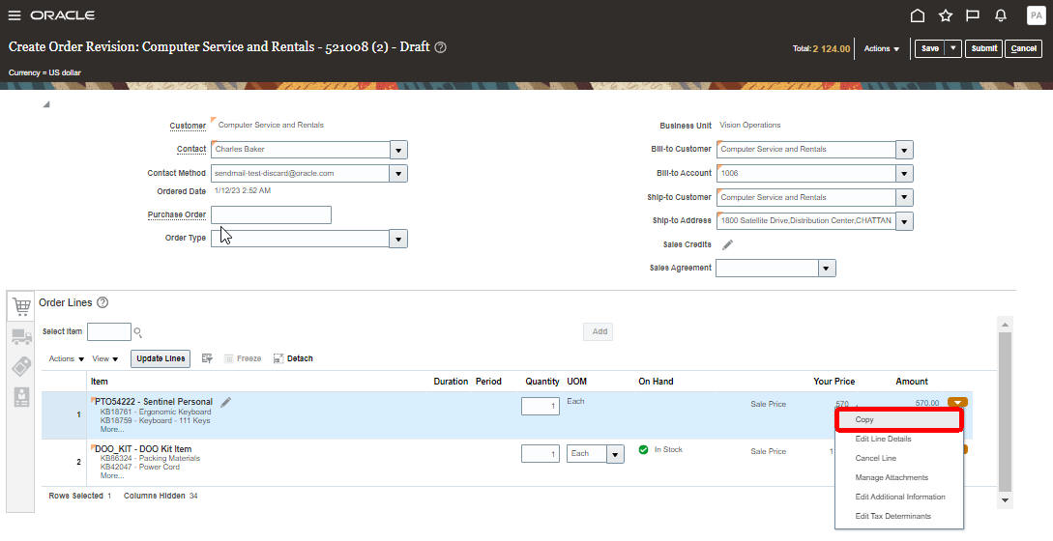Click More link under DOO_KIT item
Image resolution: width=1053 pixels, height=541 pixels.
point(111,476)
